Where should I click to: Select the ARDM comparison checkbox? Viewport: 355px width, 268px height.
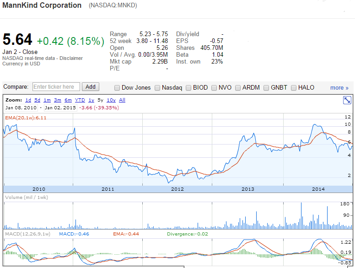coord(238,88)
